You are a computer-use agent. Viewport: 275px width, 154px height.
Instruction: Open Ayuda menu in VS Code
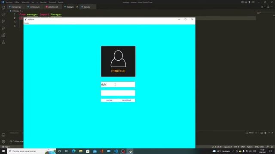click(61, 2)
